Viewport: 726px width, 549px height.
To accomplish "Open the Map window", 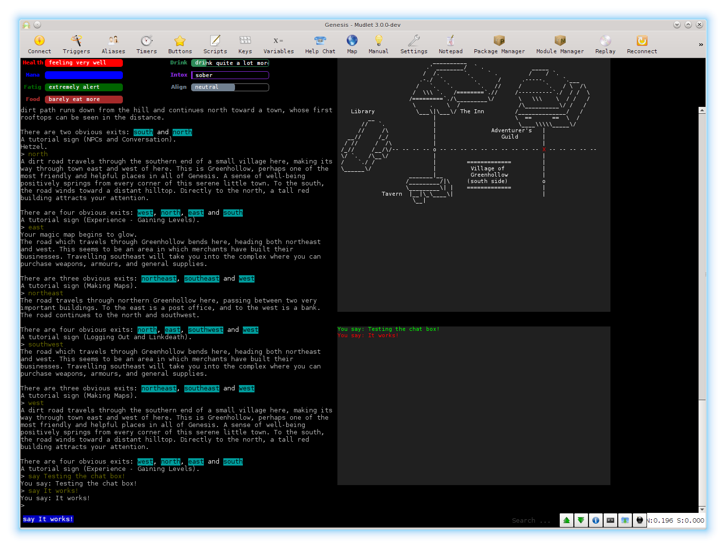I will (x=352, y=44).
